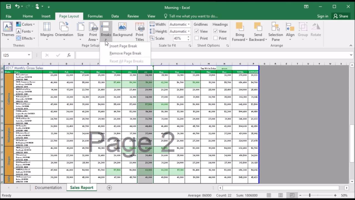This screenshot has width=355, height=200.
Task: Click the Send Backward icon
Action: (258, 27)
